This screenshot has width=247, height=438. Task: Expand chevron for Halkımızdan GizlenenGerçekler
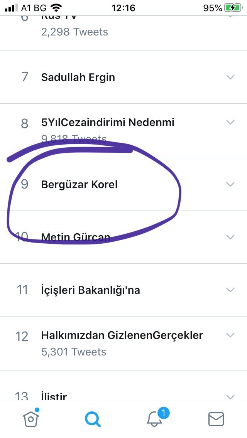230,335
